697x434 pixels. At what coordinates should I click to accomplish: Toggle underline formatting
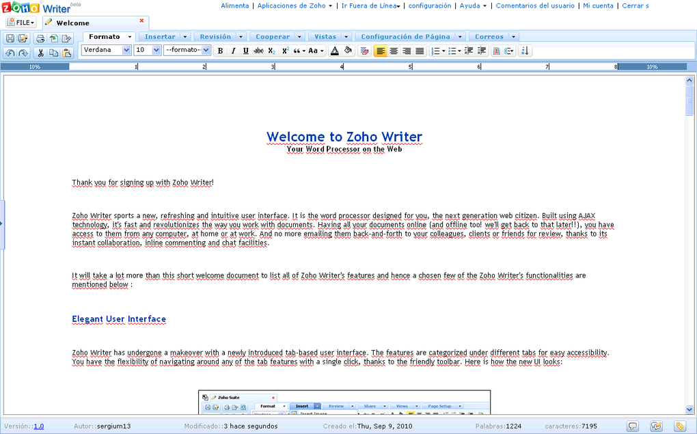point(245,50)
